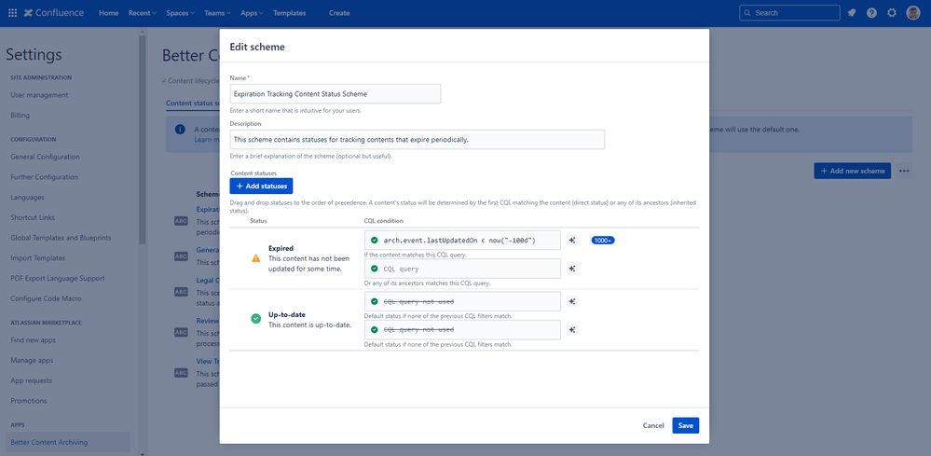Click the orange Expired warning status icon
931x456 pixels.
click(x=256, y=258)
